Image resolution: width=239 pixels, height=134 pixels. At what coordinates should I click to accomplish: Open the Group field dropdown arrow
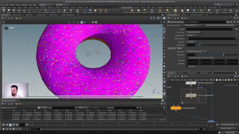click(x=234, y=29)
